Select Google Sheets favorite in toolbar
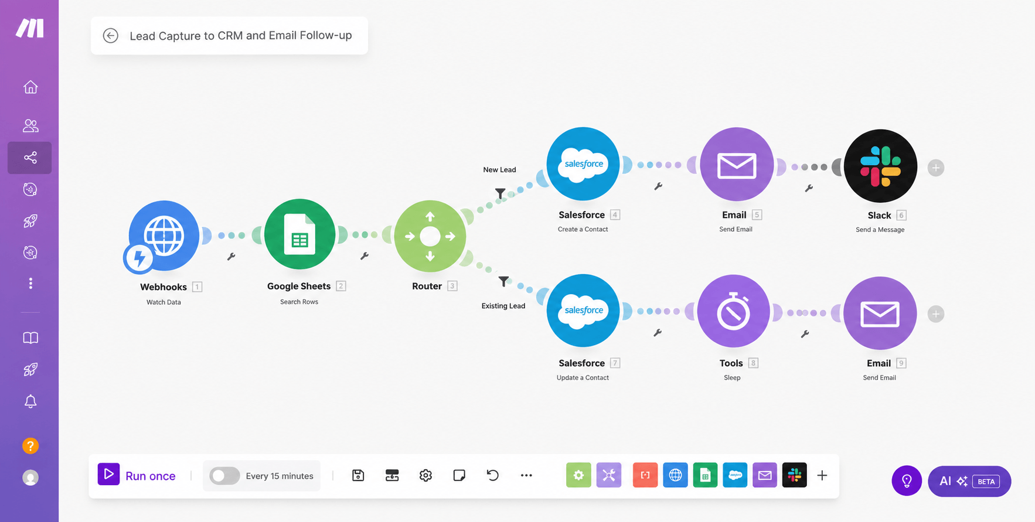The height and width of the screenshot is (522, 1035). click(705, 475)
